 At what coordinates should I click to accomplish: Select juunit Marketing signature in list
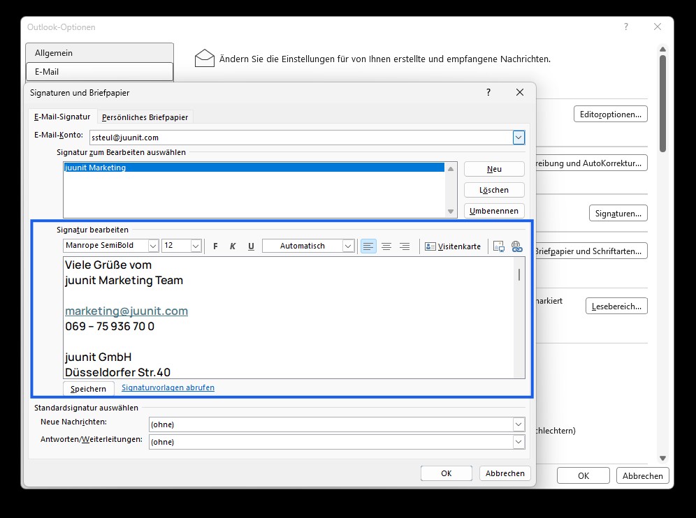point(254,168)
